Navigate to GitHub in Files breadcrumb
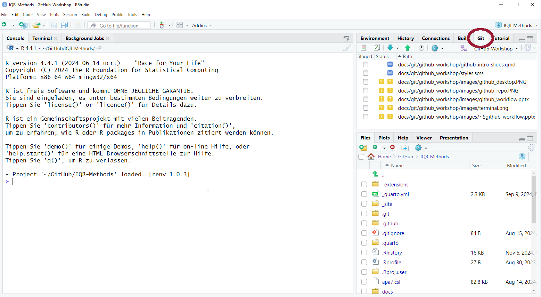This screenshot has width=541, height=297. click(x=405, y=157)
